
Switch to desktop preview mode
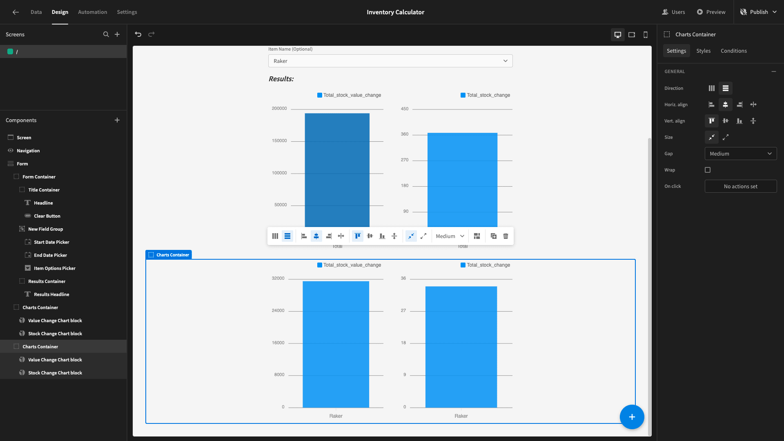point(618,35)
